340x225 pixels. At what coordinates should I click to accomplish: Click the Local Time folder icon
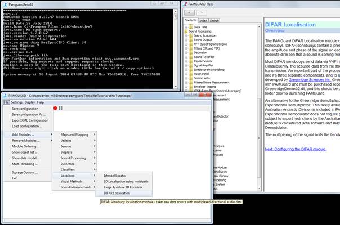click(x=191, y=27)
